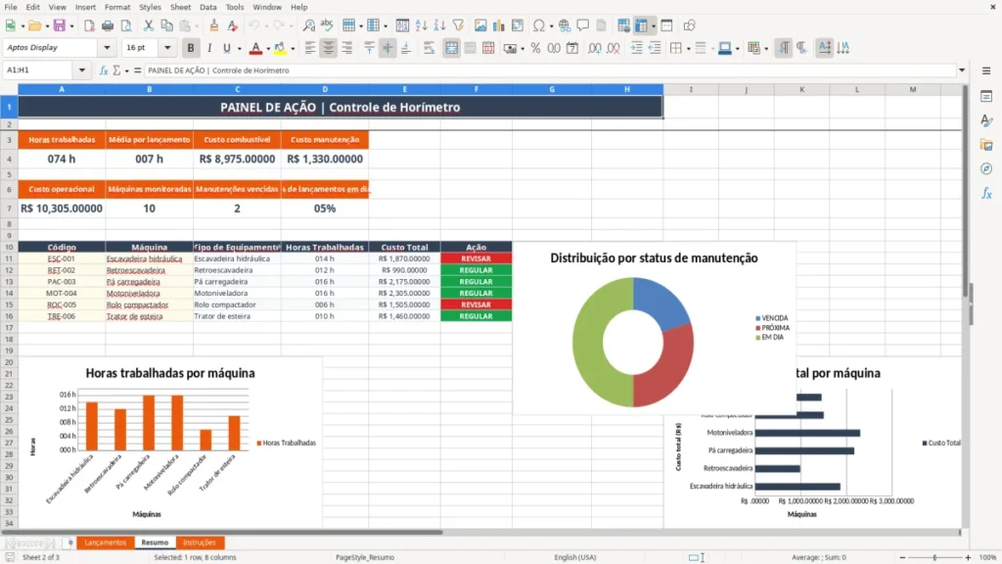
Task: Open Save dropdown arrow
Action: (x=71, y=26)
